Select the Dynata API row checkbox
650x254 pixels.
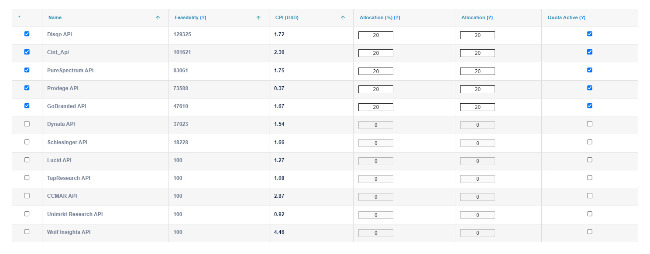(x=27, y=124)
